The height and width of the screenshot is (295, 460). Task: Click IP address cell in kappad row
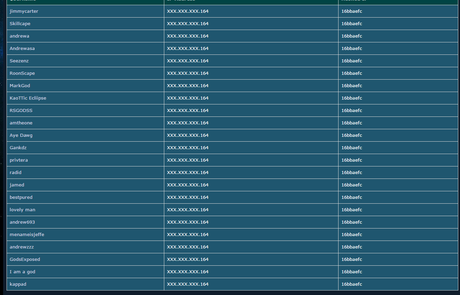tap(251, 284)
